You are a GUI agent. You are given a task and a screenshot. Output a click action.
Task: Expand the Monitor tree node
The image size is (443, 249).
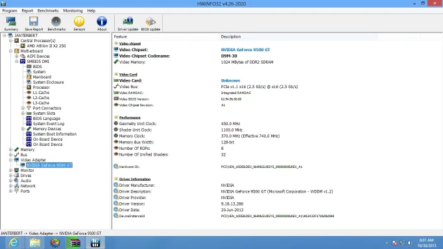click(10, 171)
